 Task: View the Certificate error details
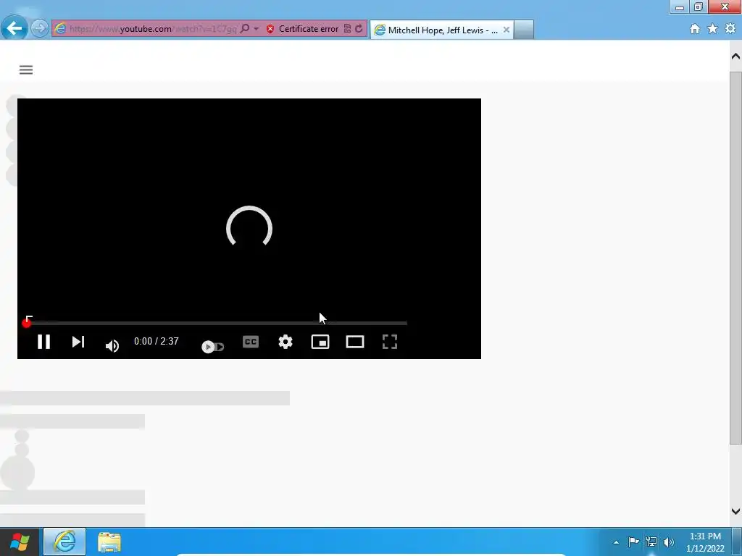(303, 29)
